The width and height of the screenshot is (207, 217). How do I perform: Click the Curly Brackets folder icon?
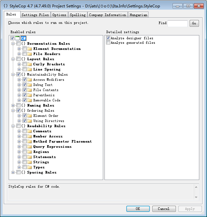(30, 64)
